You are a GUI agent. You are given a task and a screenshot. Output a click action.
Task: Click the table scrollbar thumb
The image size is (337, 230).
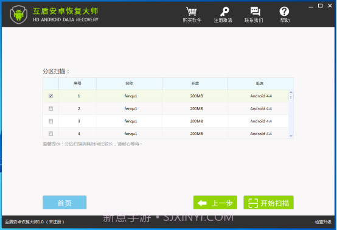tap(291, 97)
